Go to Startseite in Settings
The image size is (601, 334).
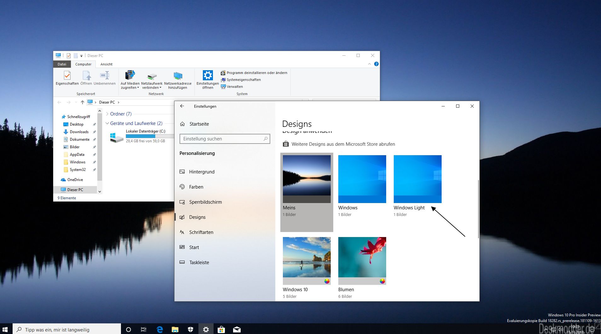tap(199, 124)
